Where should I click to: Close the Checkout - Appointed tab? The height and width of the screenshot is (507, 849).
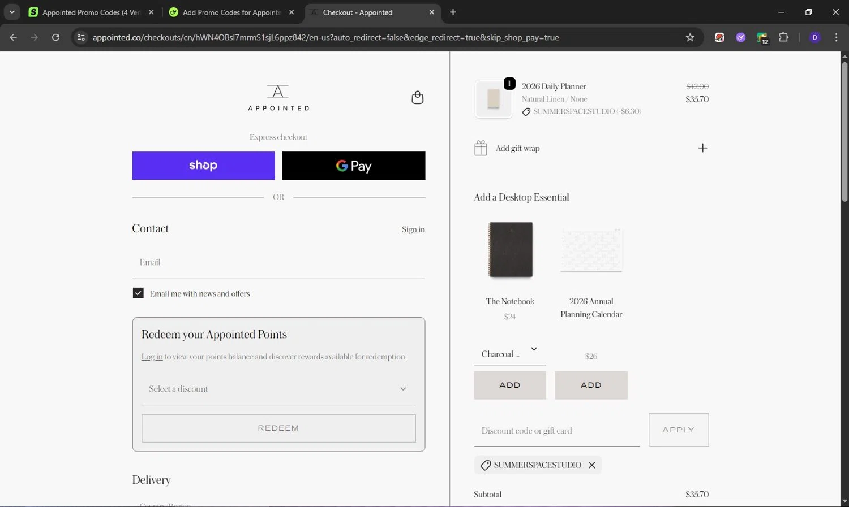click(432, 12)
